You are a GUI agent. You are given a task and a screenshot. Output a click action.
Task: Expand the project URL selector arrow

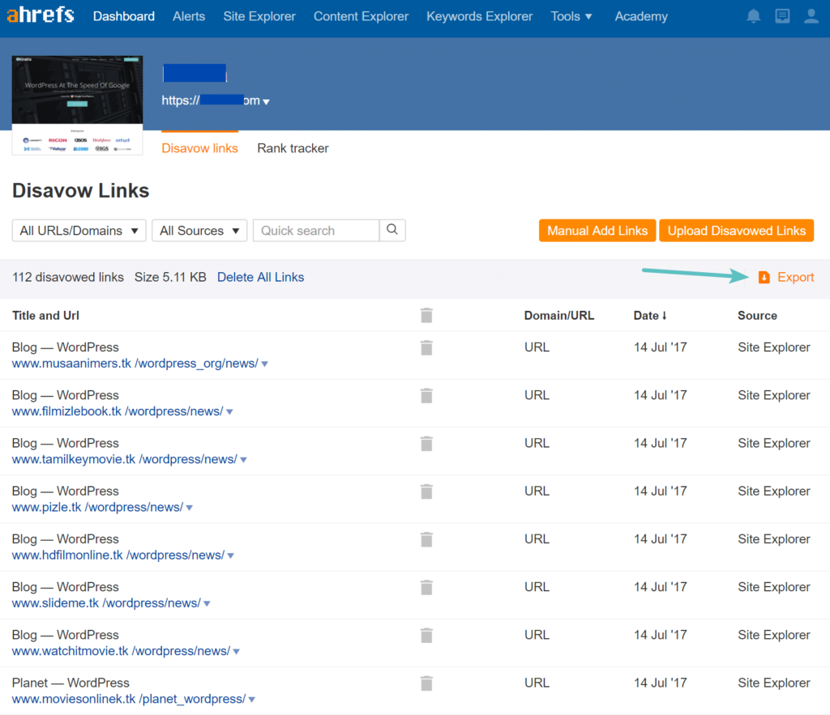click(267, 102)
